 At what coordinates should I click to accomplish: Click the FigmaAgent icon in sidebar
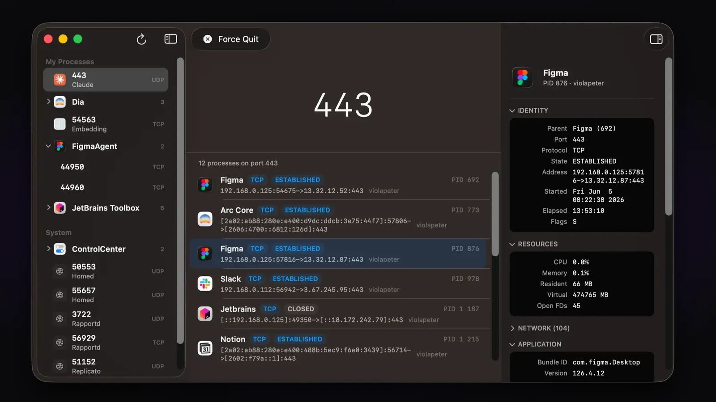(x=60, y=146)
